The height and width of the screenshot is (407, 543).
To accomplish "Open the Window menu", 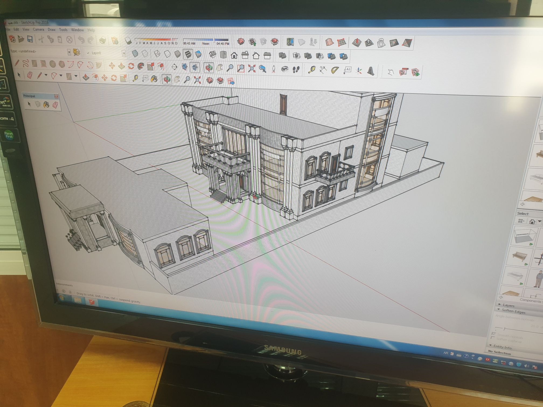I will 77,30.
